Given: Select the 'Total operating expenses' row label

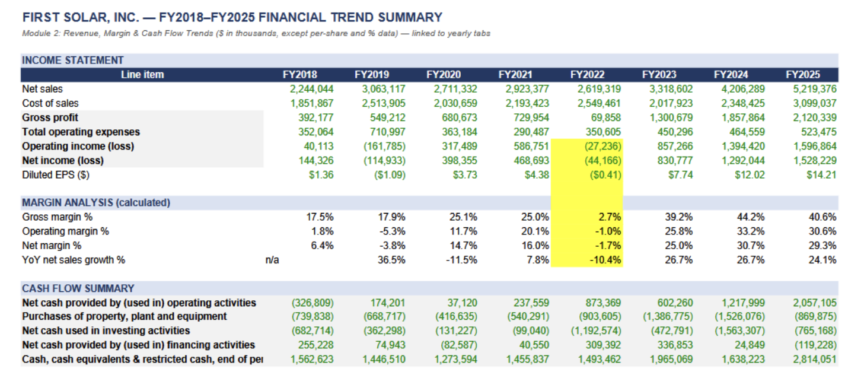Looking at the screenshot, I should 81,132.
